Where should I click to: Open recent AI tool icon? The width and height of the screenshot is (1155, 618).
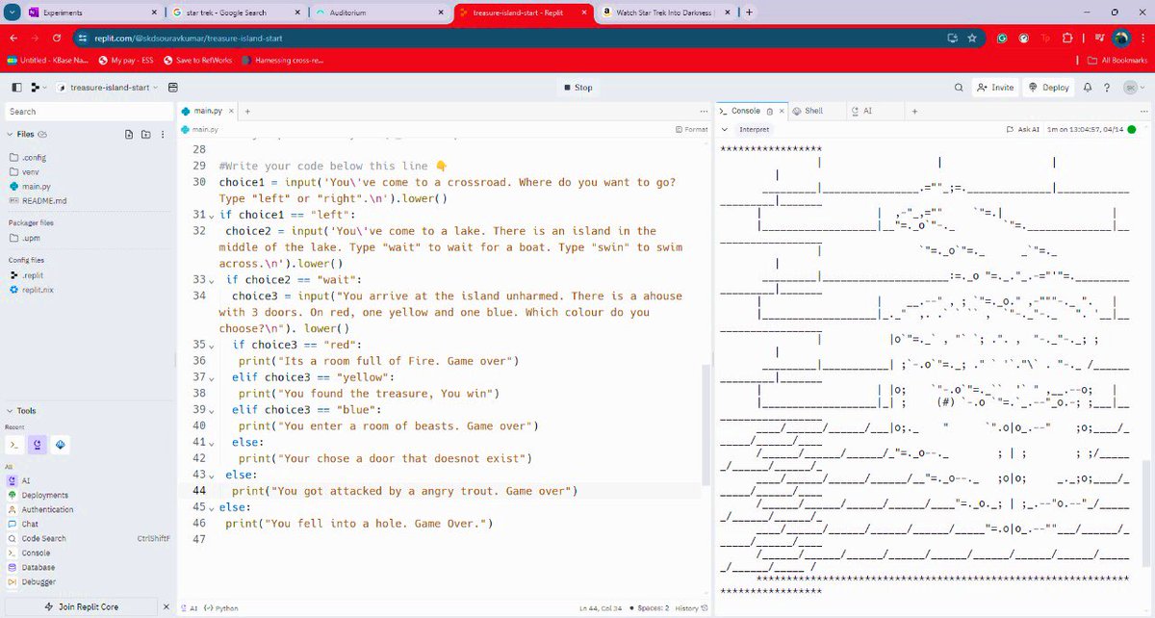38,445
